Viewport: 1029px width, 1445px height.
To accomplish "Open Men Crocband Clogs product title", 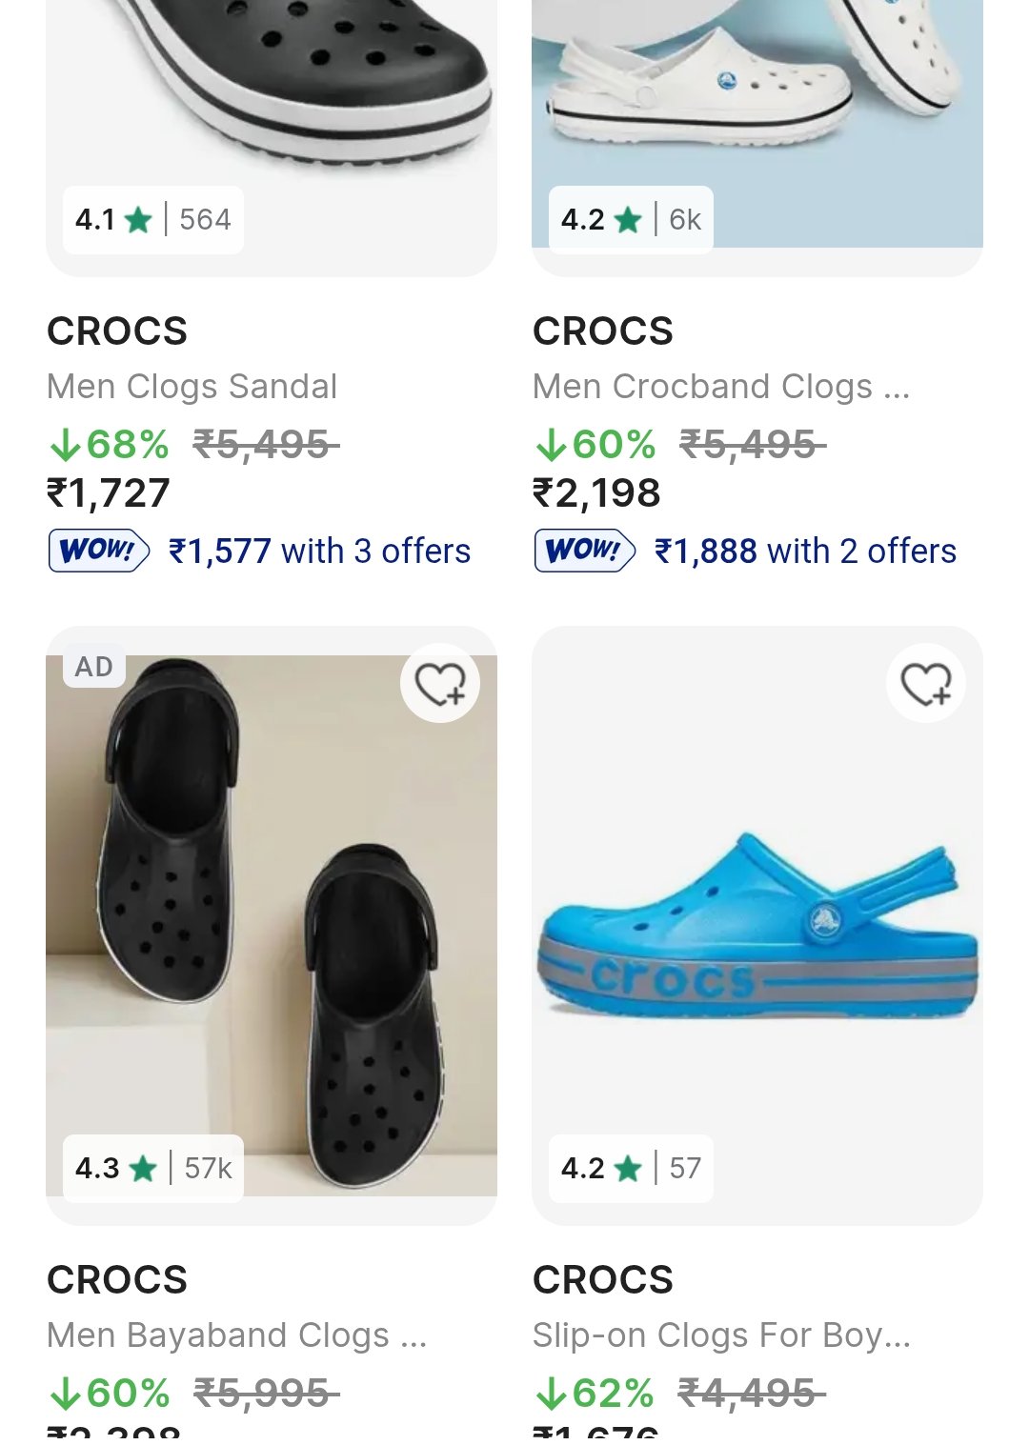I will (x=720, y=387).
